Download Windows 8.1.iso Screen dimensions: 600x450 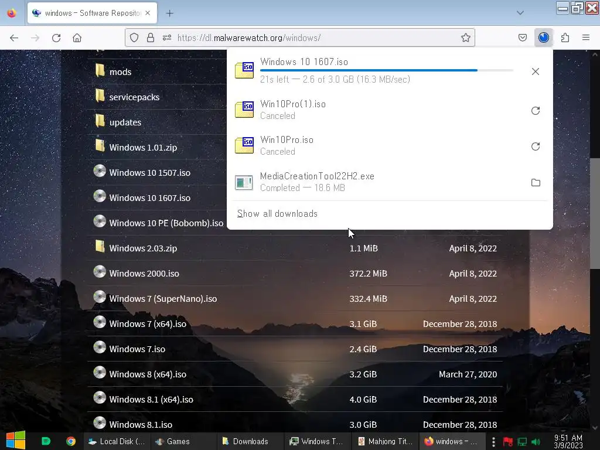[x=141, y=425]
